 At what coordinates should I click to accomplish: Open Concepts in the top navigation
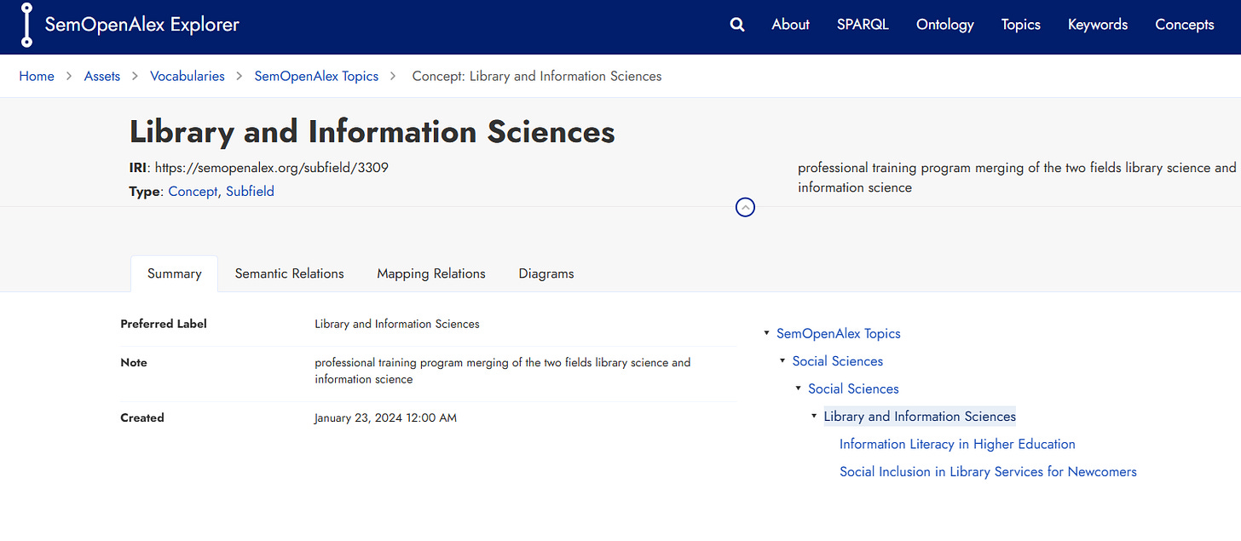click(1184, 25)
